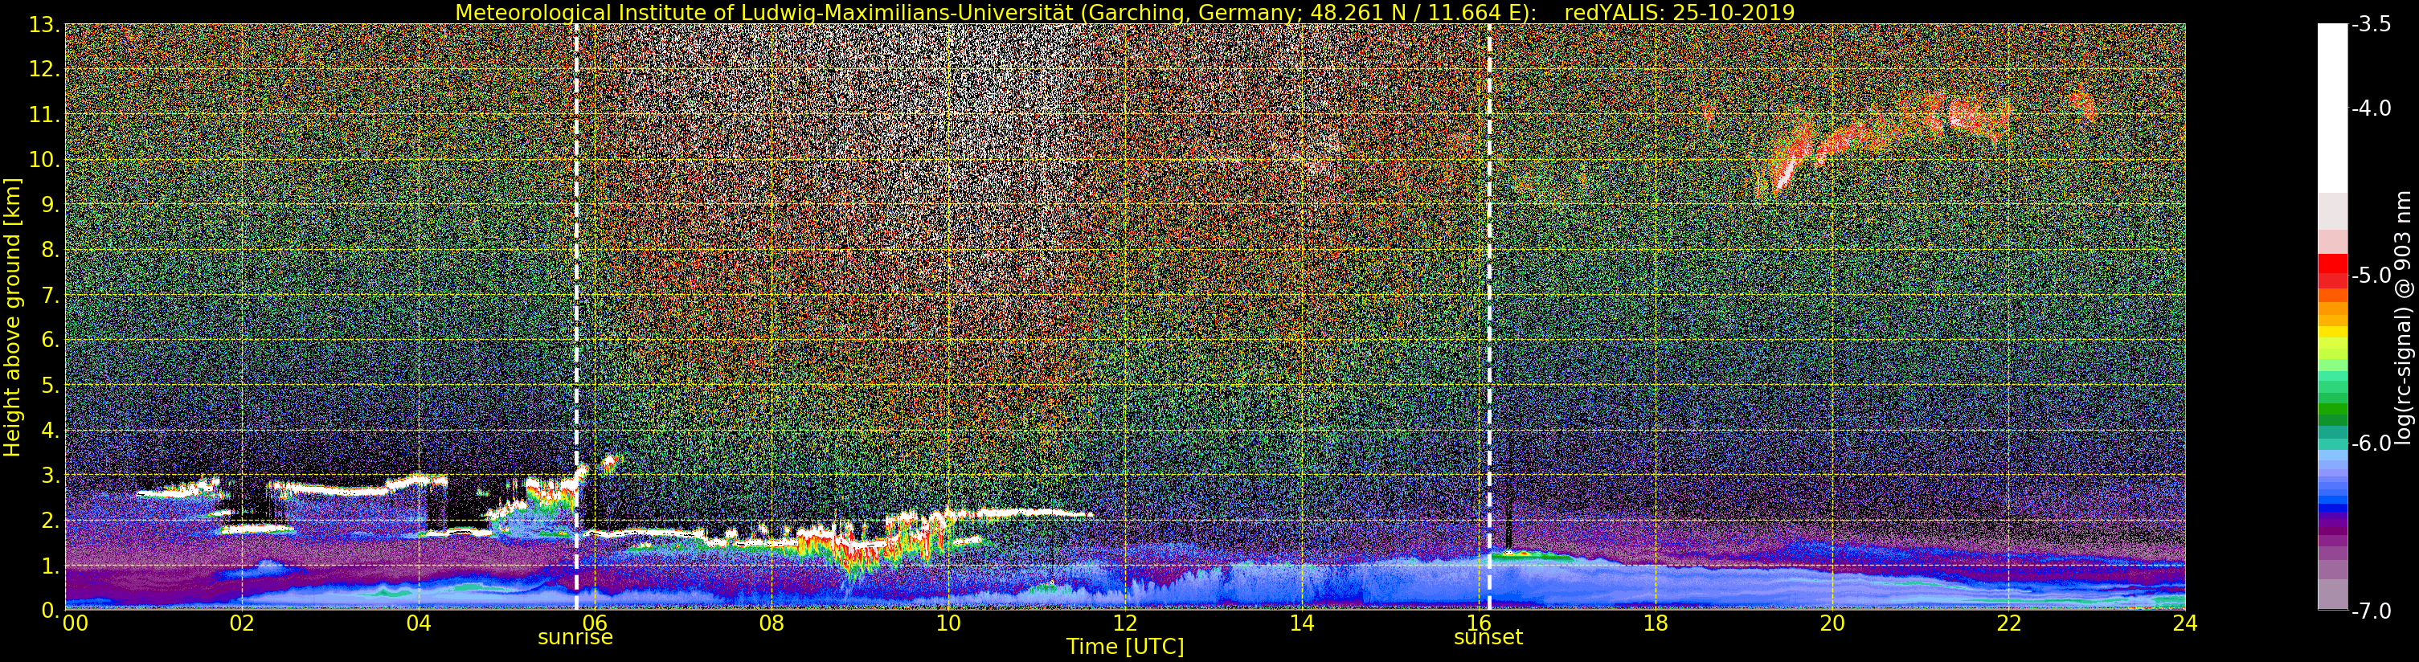Select the '10.' height tick label
The height and width of the screenshot is (662, 2419).
[43, 161]
